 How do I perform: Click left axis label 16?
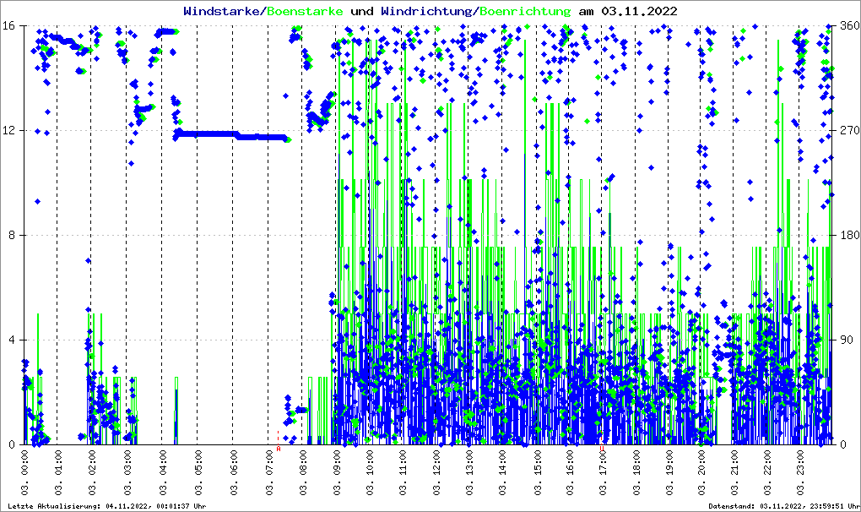click(8, 26)
